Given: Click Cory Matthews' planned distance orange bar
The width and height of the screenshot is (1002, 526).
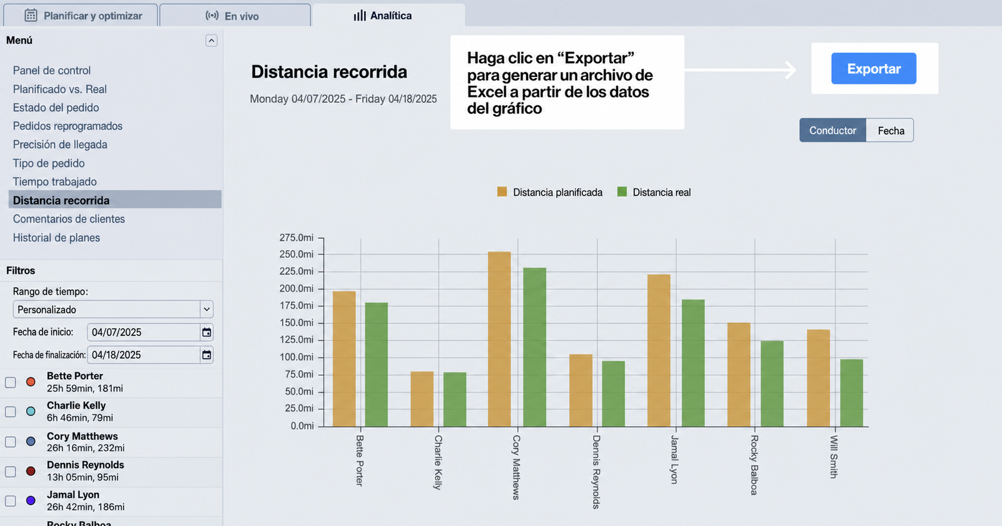Looking at the screenshot, I should pos(499,339).
